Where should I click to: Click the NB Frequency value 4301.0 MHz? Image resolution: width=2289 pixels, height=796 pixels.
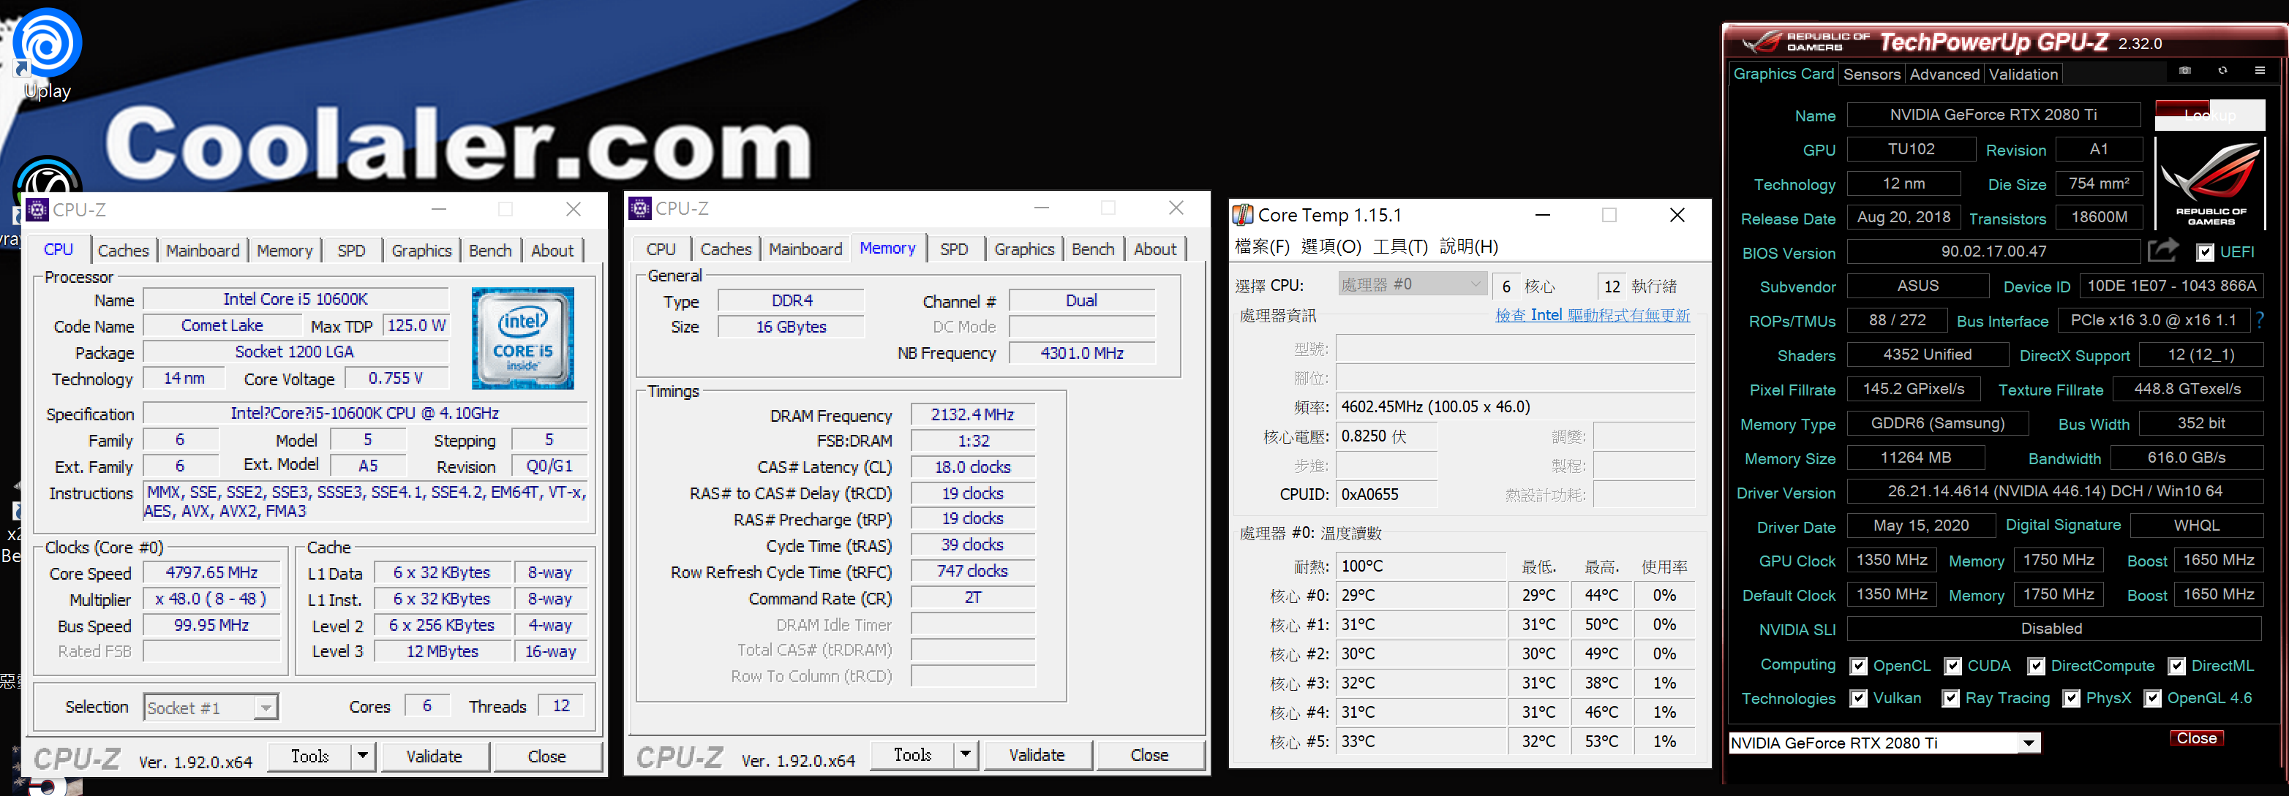[1082, 353]
